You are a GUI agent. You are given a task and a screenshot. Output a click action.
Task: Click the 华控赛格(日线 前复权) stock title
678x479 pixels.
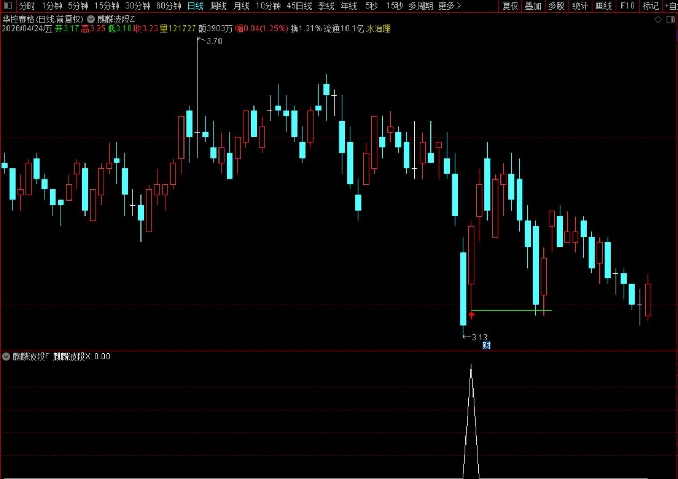43,19
